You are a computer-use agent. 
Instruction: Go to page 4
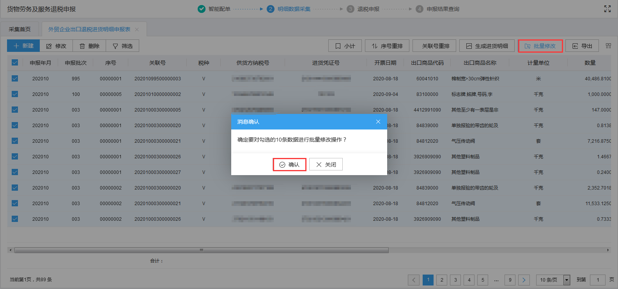[469, 280]
